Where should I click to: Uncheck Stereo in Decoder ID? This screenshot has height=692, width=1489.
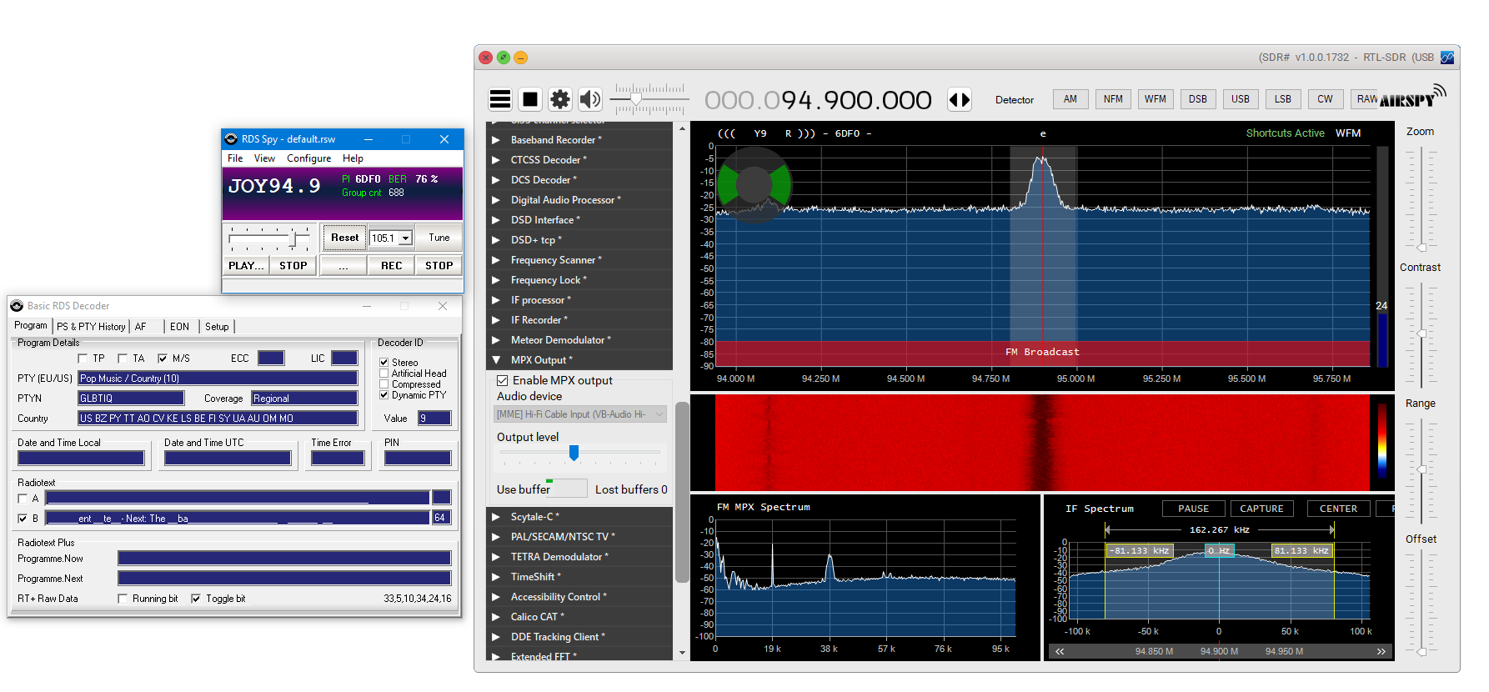point(384,363)
